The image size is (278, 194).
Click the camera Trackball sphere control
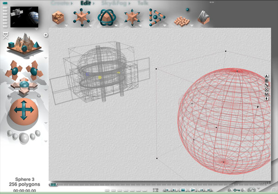23,111
